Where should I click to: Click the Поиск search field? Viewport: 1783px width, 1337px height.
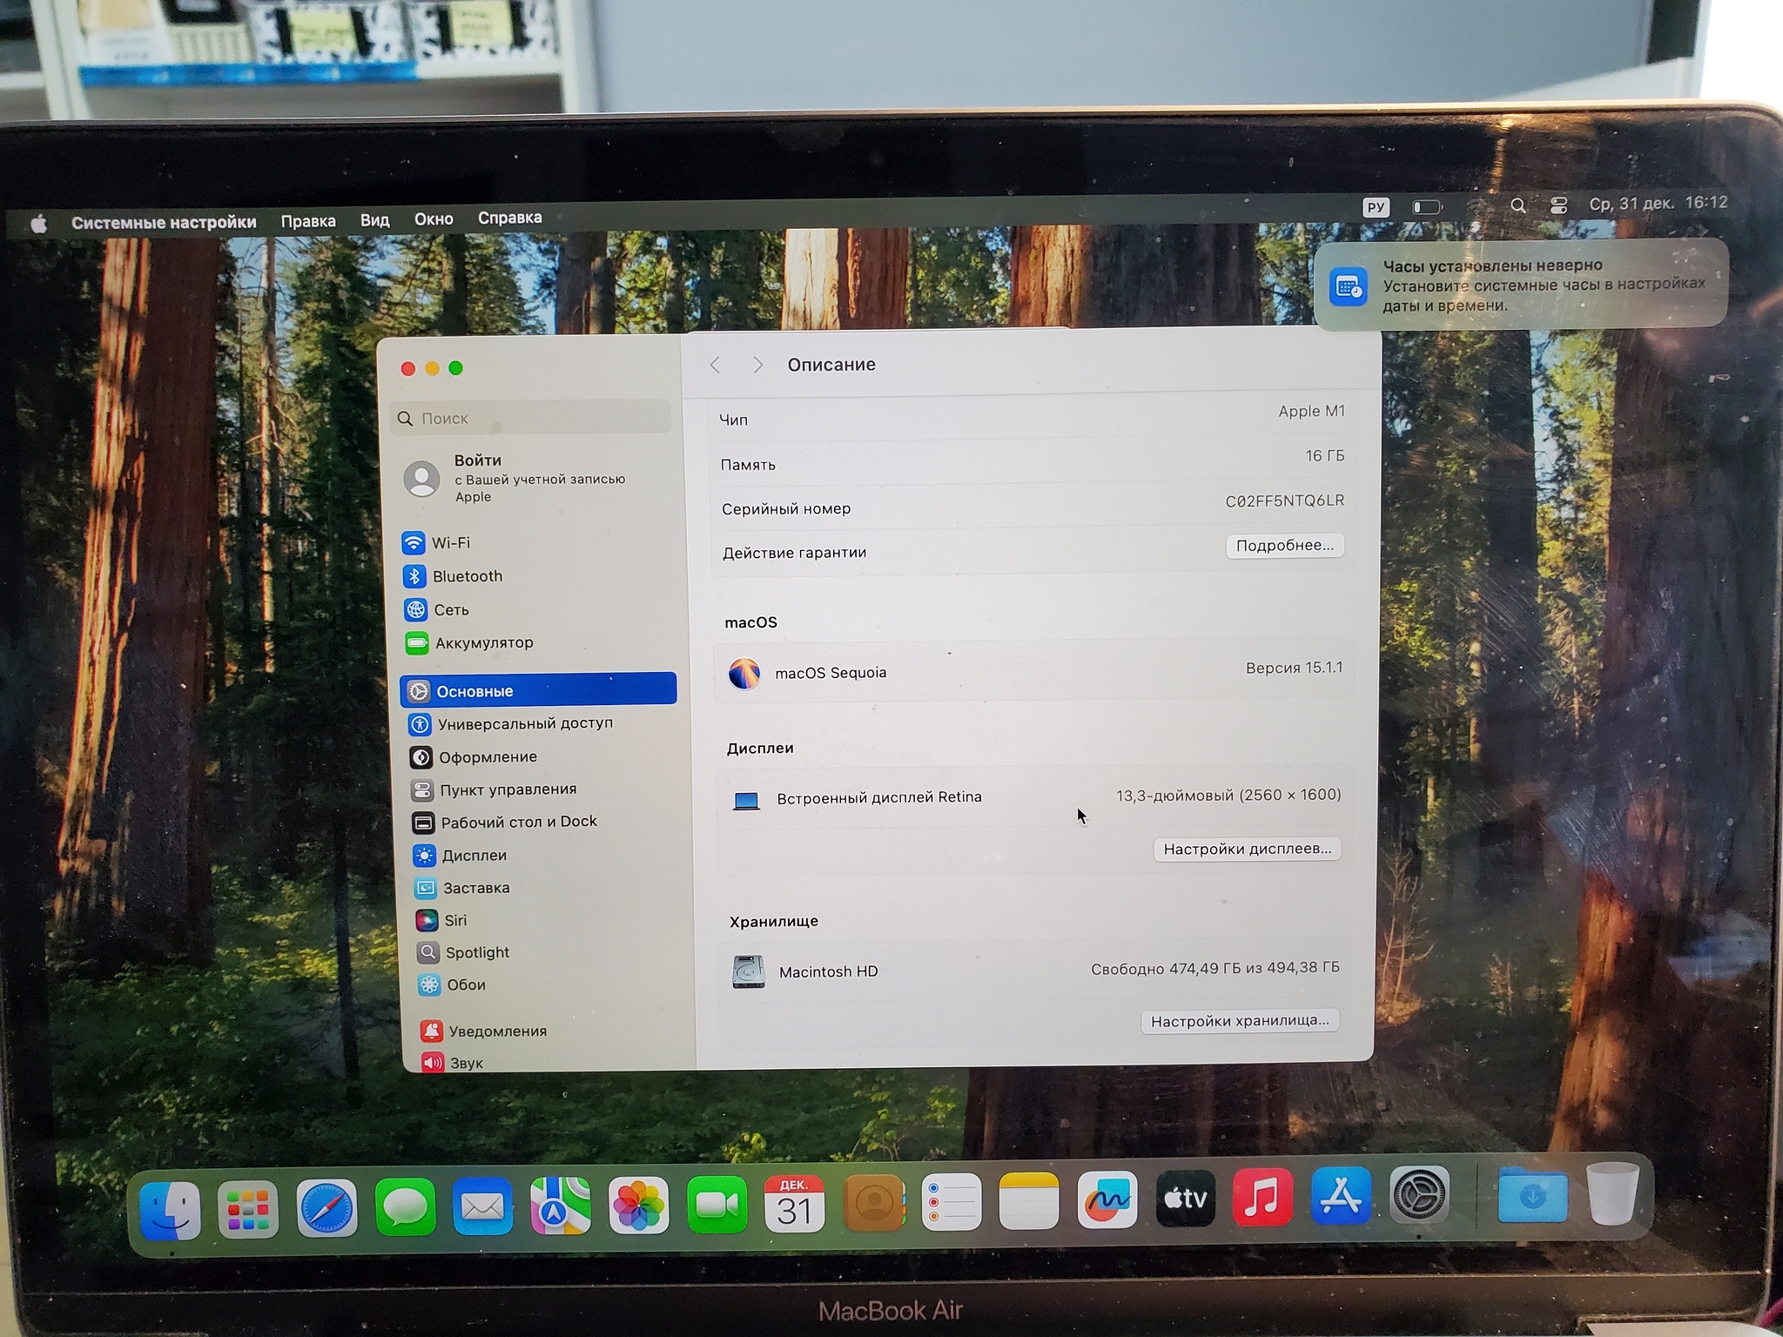(530, 418)
